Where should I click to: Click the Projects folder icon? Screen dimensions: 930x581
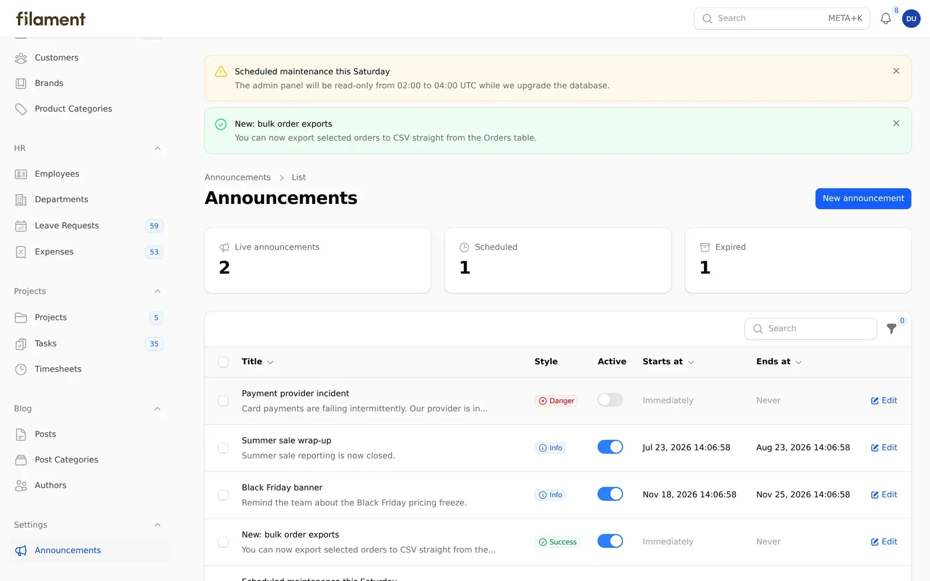pos(21,318)
